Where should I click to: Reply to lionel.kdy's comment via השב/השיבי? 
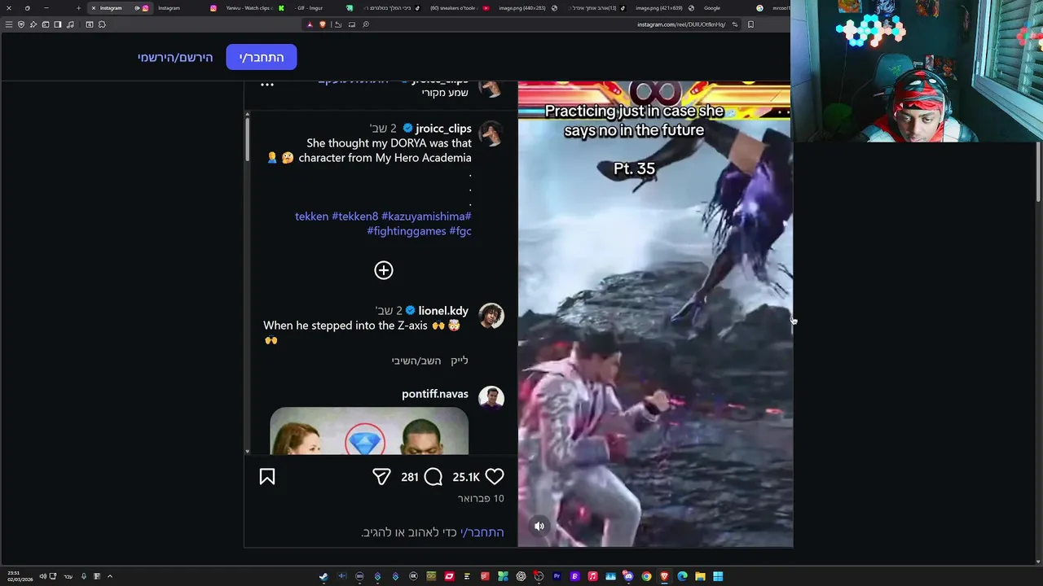click(416, 361)
